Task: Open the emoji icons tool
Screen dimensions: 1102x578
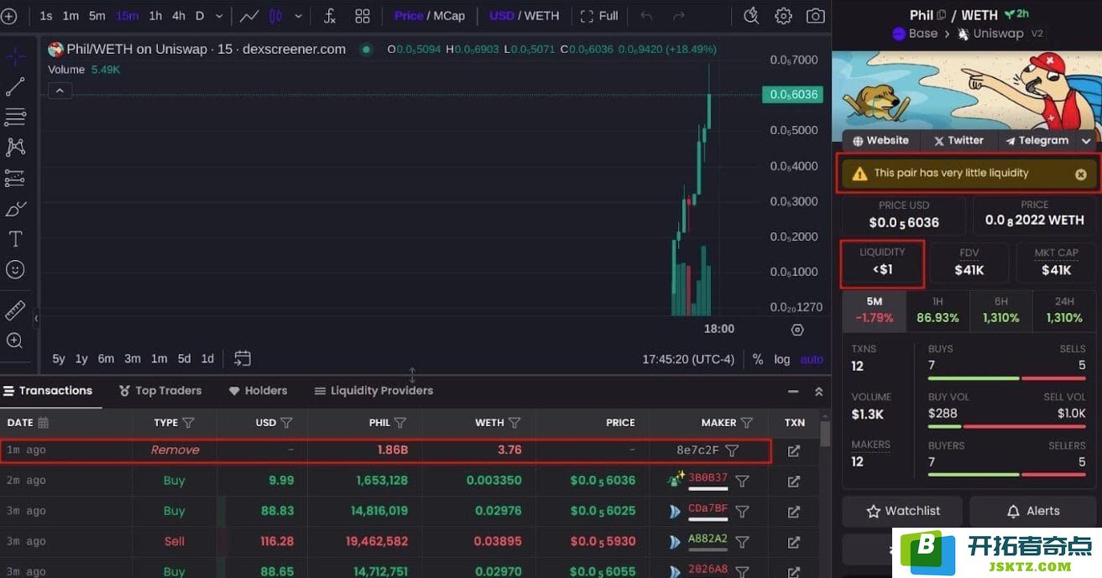Action: (15, 269)
